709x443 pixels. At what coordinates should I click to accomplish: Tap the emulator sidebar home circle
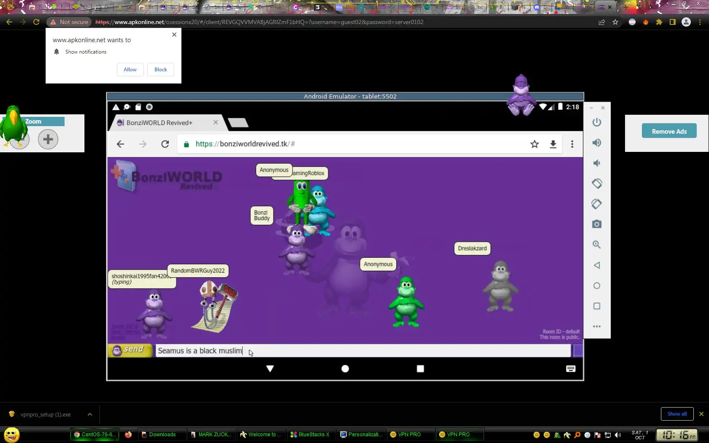[596, 286]
